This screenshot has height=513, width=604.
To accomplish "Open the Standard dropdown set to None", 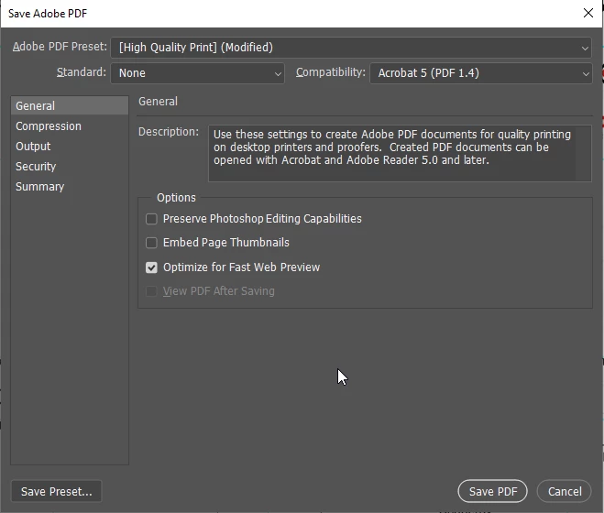I will [198, 73].
